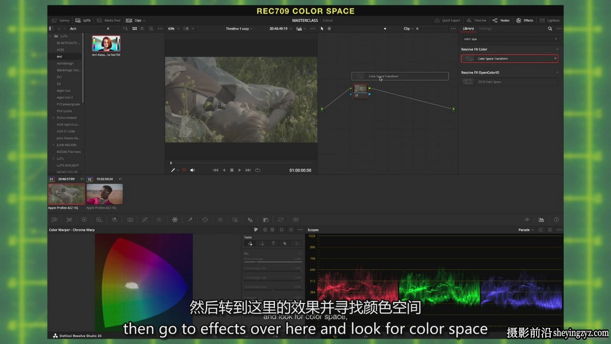The height and width of the screenshot is (344, 611).
Task: Stop viewer playback
Action: click(x=232, y=170)
